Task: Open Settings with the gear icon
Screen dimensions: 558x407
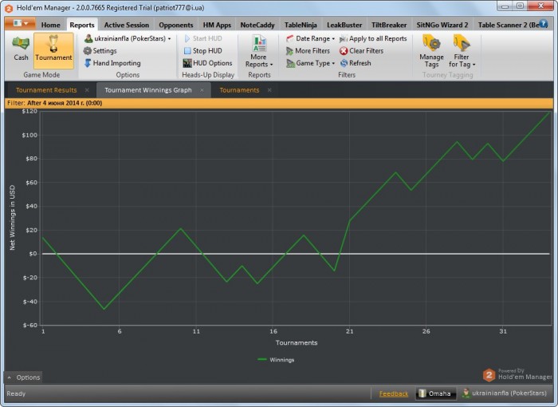Action: pos(100,51)
